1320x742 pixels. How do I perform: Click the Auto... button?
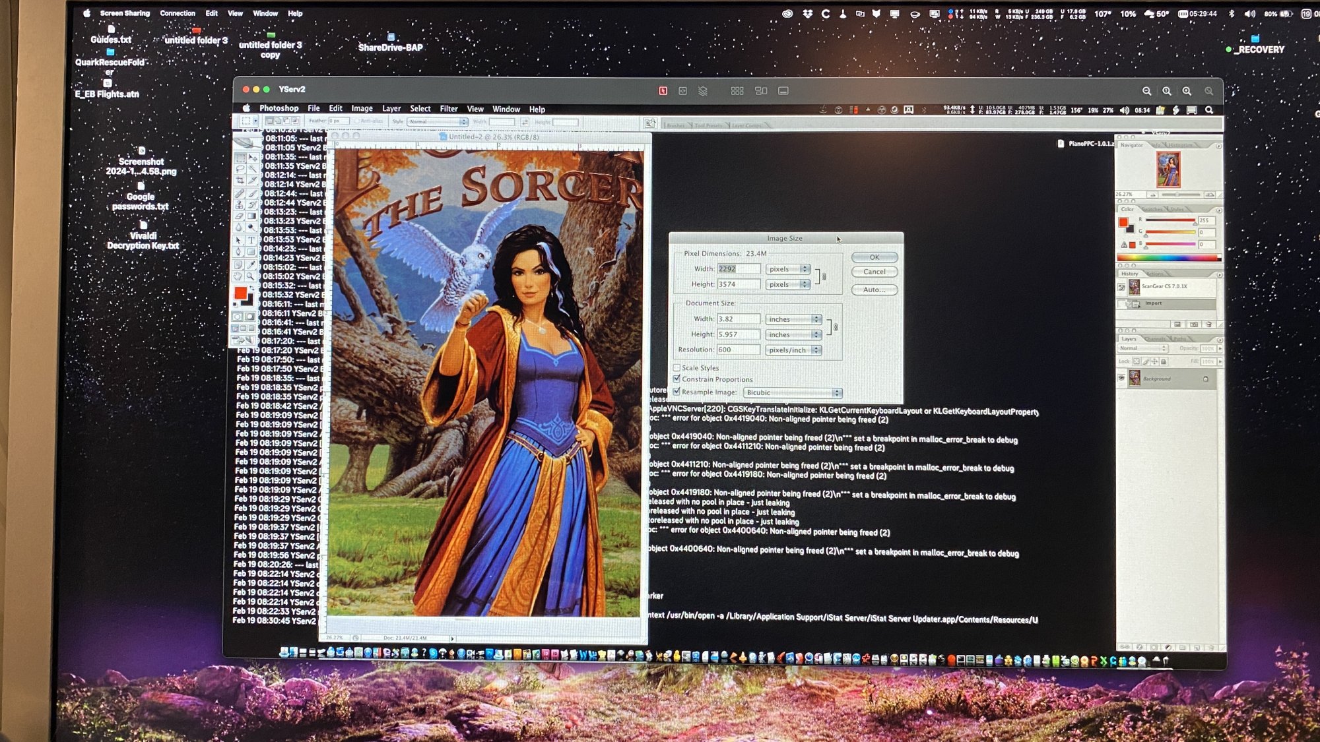coord(874,290)
